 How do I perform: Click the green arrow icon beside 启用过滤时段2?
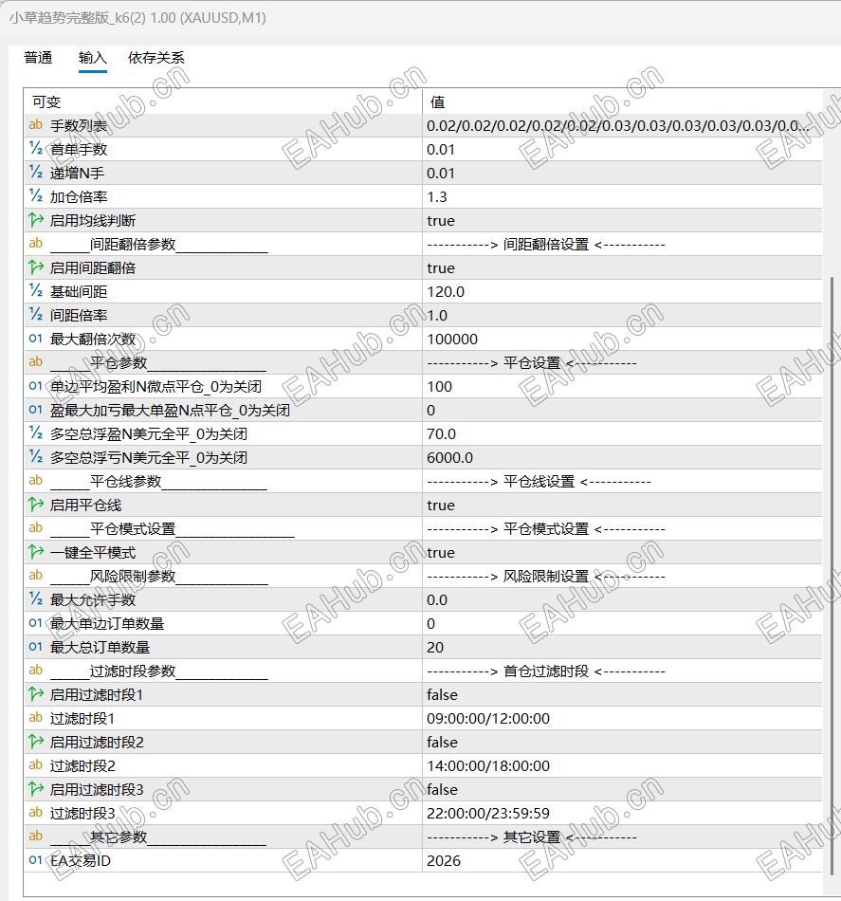click(36, 742)
